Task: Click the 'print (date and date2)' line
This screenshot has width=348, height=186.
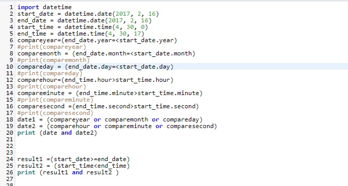Action: tap(57, 133)
